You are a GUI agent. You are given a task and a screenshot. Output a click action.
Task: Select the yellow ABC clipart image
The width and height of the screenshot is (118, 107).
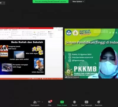[x=37, y=50]
